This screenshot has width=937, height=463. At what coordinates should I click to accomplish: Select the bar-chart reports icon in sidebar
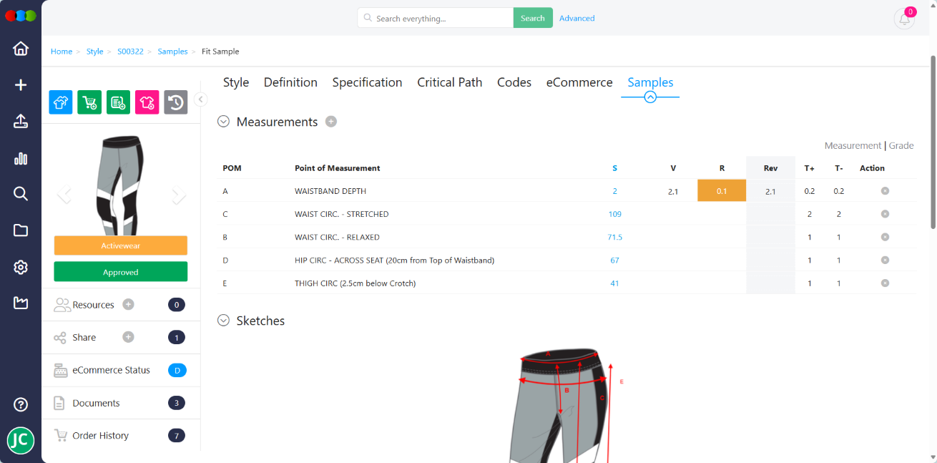coord(21,158)
